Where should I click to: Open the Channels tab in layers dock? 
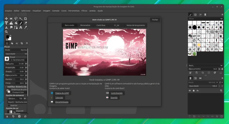195,78
